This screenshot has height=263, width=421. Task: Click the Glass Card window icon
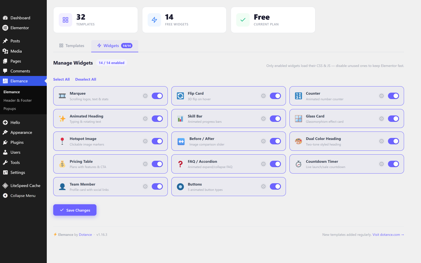299,119
